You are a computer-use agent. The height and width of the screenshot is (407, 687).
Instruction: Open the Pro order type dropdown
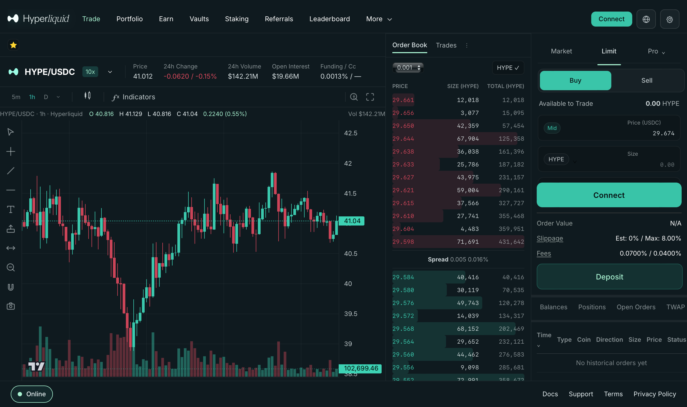(656, 52)
